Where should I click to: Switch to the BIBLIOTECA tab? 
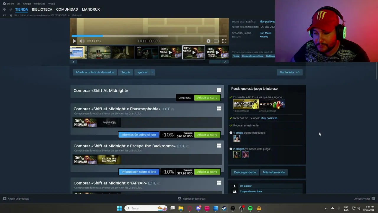[x=42, y=9]
